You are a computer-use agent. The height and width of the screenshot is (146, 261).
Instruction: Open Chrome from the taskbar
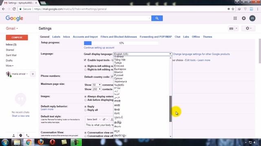point(29,142)
